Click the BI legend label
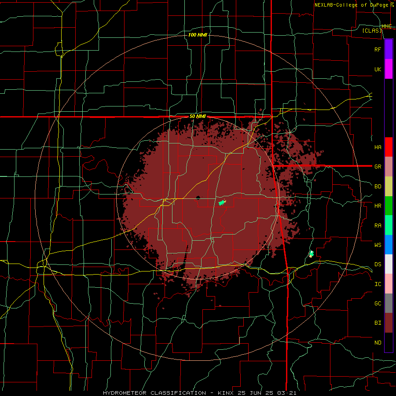The width and height of the screenshot is (396, 396). click(x=378, y=323)
